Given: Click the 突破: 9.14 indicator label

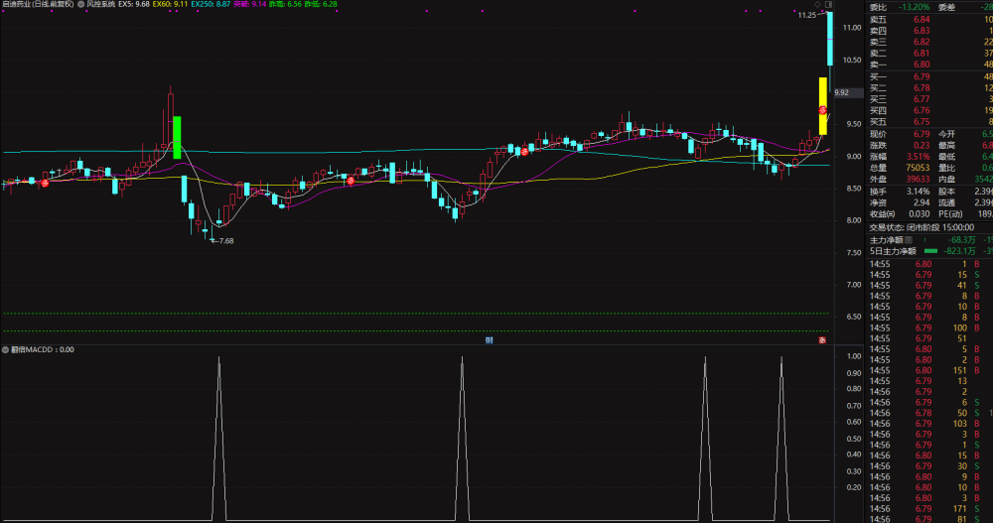Looking at the screenshot, I should [x=249, y=4].
